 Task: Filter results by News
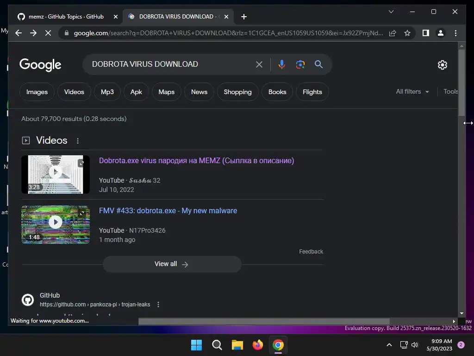[x=199, y=92]
